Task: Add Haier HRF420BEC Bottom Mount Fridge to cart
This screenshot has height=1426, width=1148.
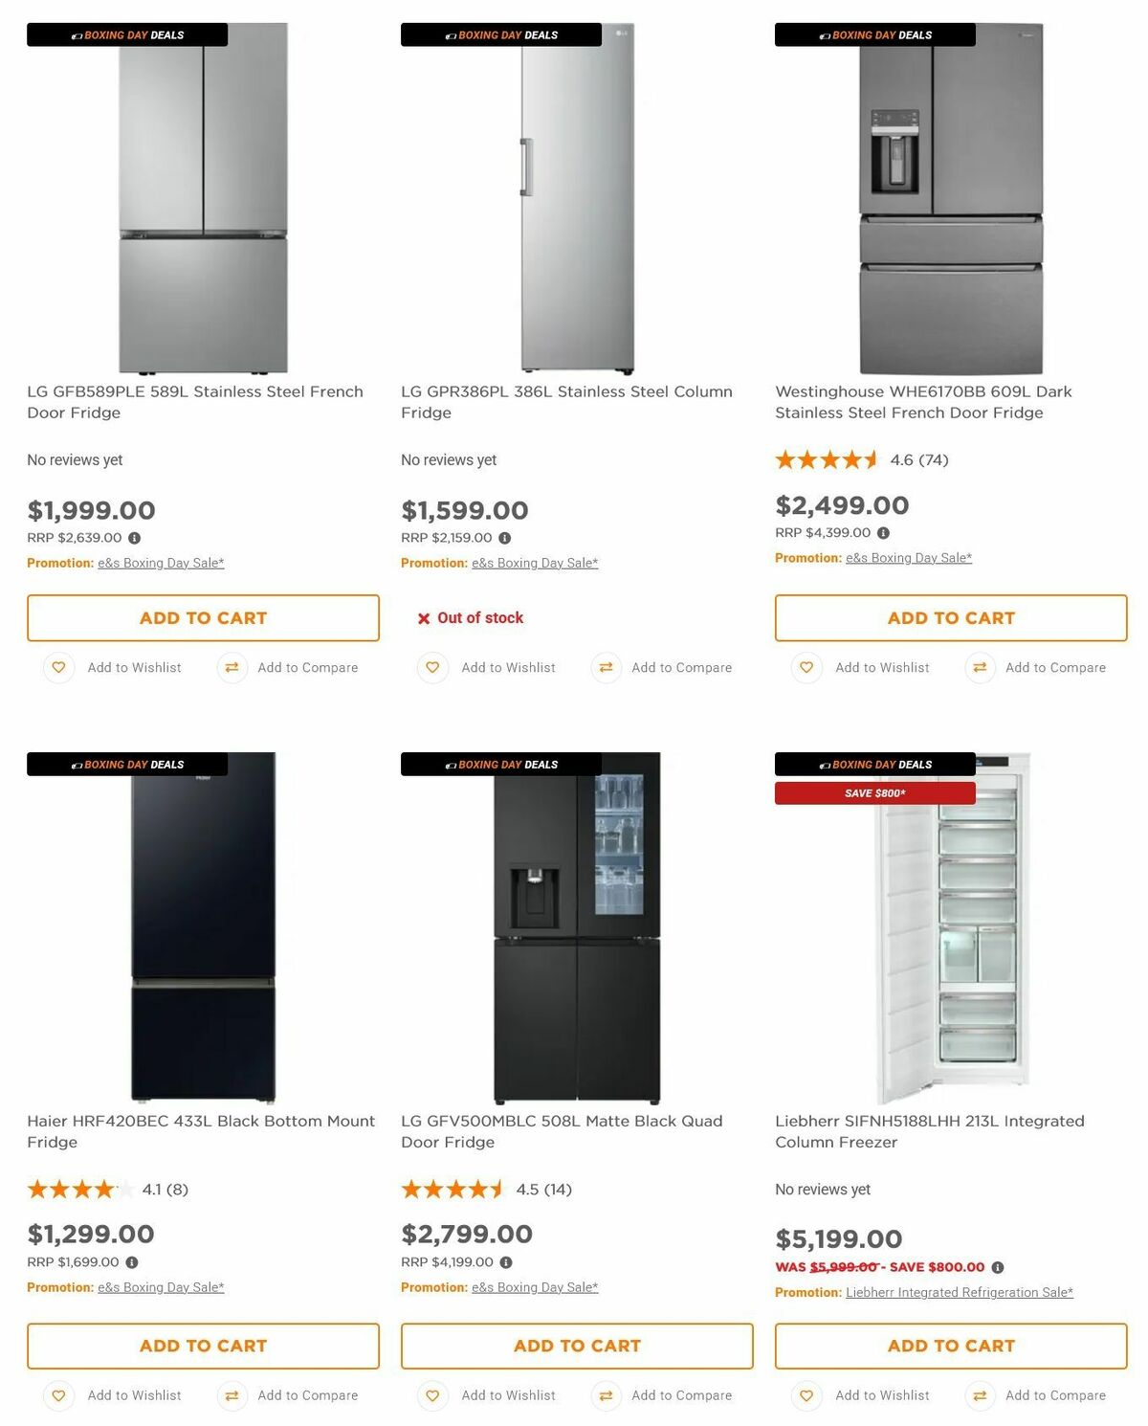Action: point(203,1346)
